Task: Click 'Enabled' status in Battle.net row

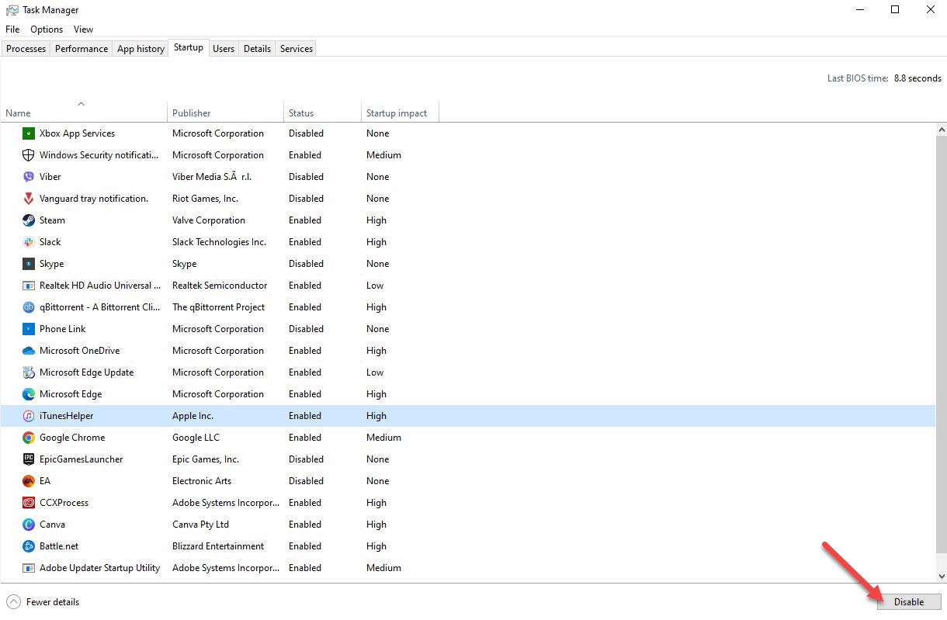Action: click(x=305, y=546)
